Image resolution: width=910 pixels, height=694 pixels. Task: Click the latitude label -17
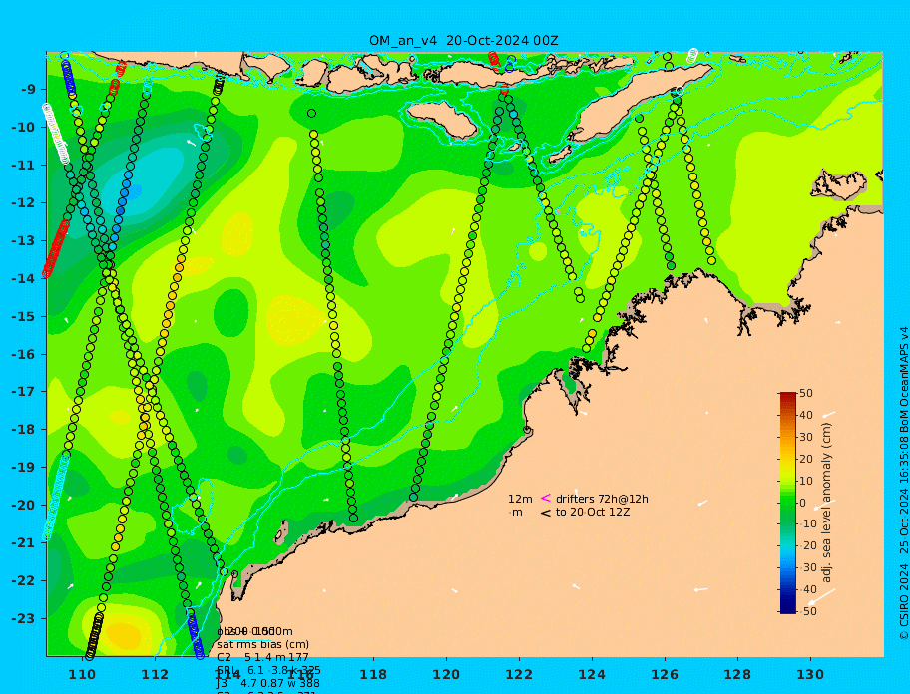click(24, 392)
